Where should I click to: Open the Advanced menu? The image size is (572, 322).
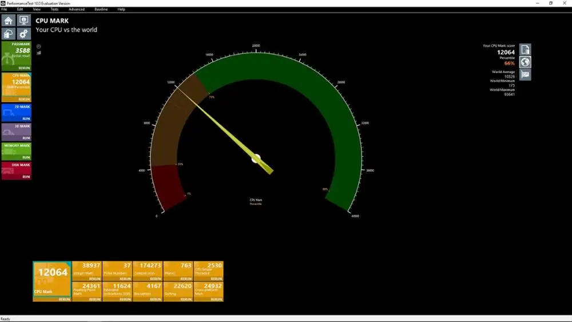(77, 9)
